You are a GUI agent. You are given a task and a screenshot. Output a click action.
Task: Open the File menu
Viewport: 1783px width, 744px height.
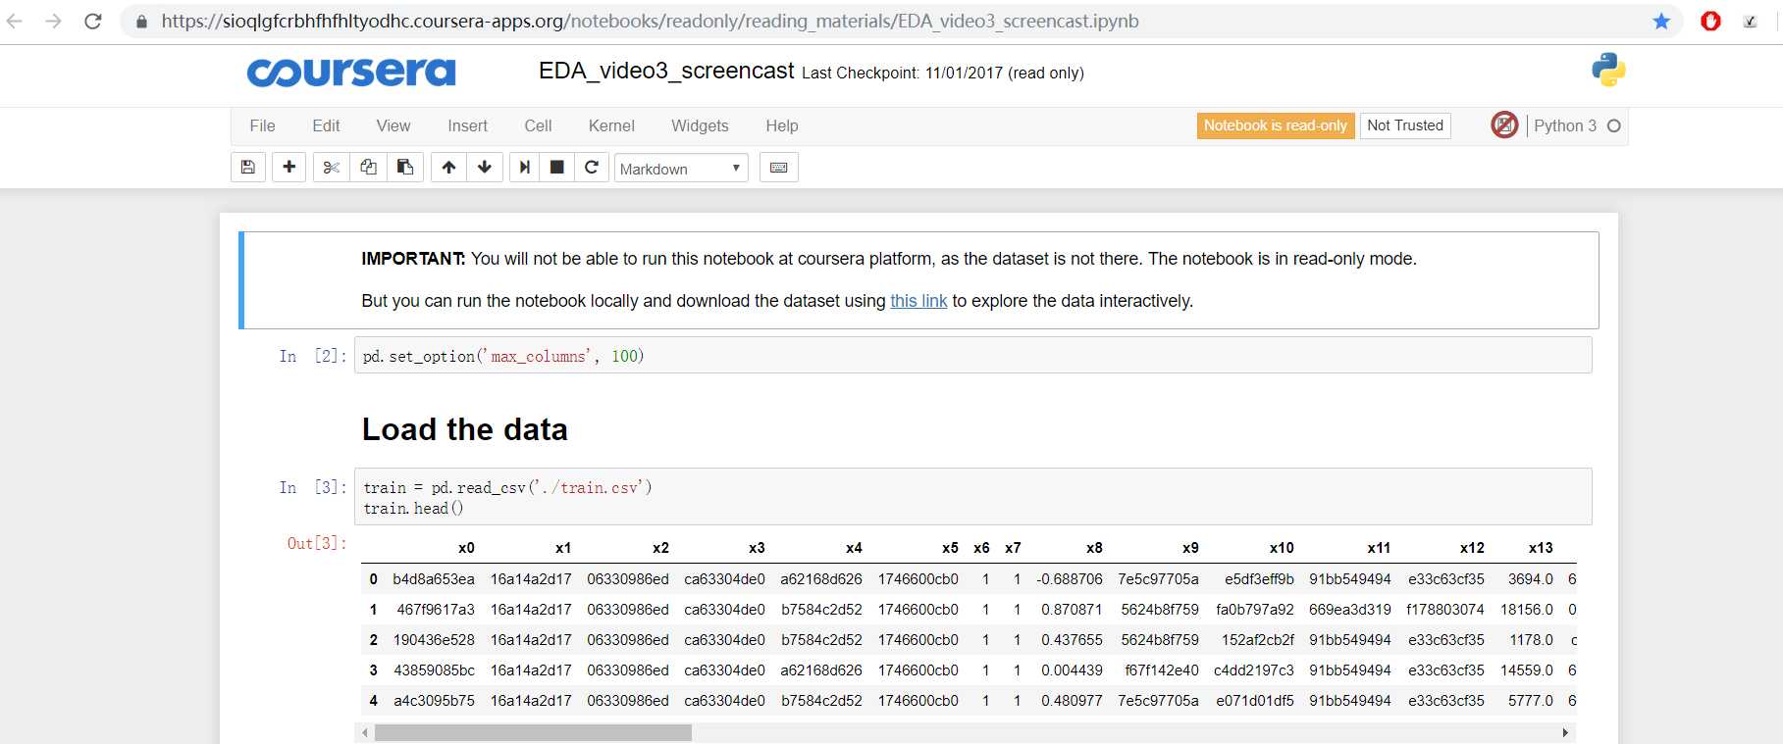262,125
